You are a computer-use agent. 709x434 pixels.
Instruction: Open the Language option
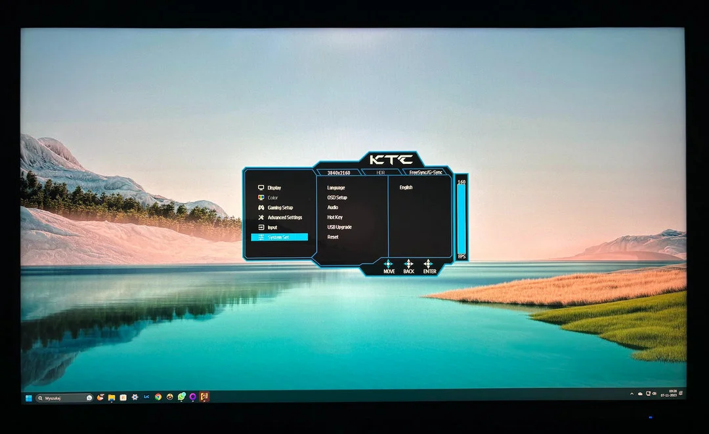[335, 188]
